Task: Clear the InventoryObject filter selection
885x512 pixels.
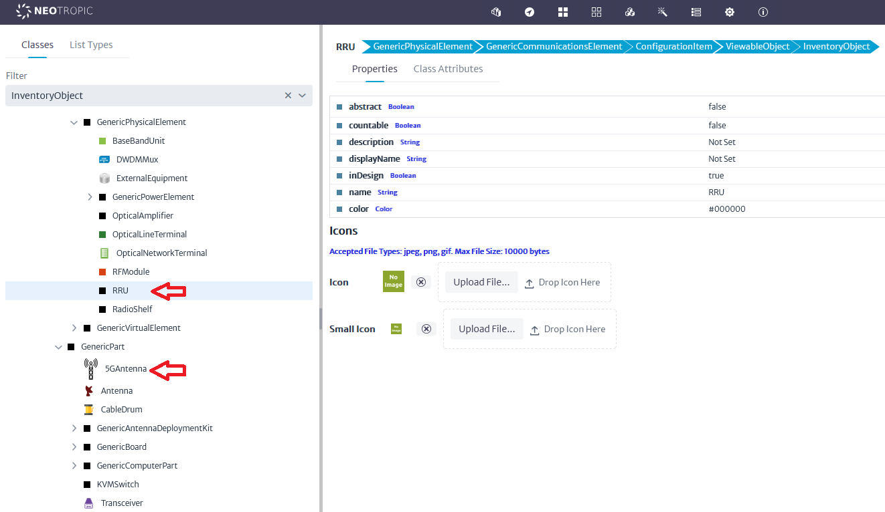Action: [x=288, y=96]
